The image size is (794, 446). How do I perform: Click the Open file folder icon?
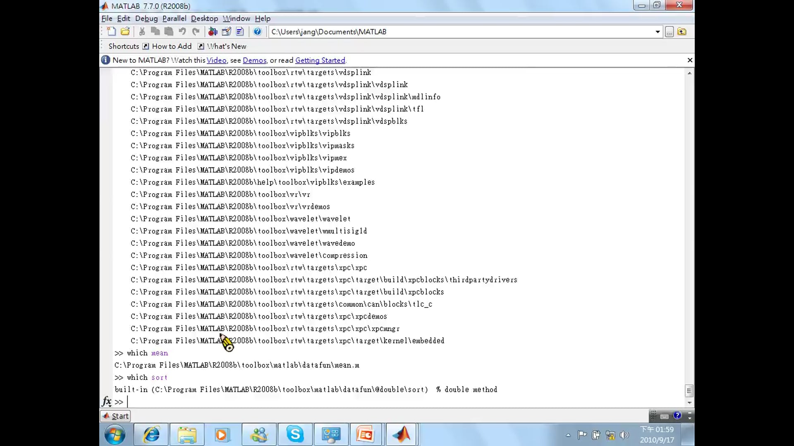[x=125, y=31]
